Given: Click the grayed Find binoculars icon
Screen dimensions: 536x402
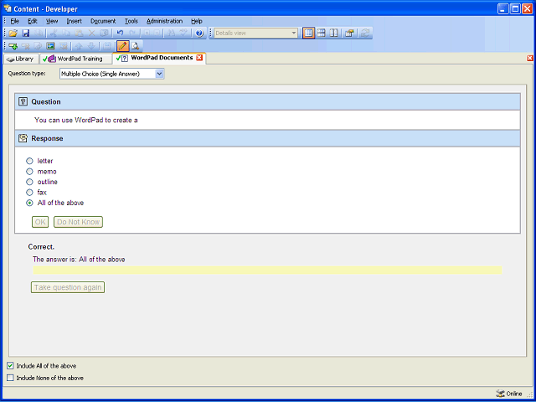Looking at the screenshot, I should [171, 33].
